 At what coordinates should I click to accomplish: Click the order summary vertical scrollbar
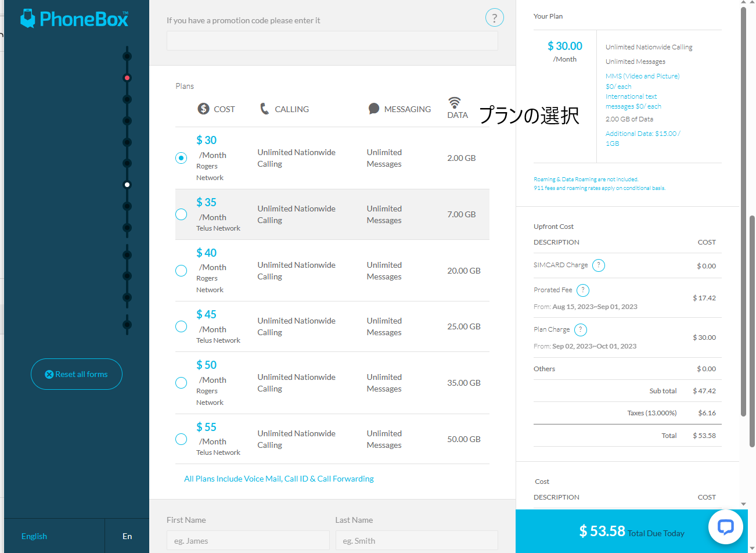[x=743, y=212]
